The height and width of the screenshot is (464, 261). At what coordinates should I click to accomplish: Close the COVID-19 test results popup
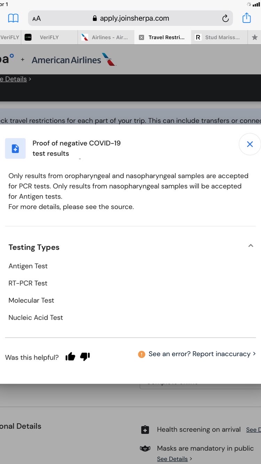coord(250,144)
